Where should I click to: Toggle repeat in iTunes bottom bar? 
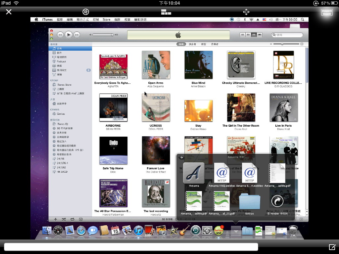click(72, 219)
